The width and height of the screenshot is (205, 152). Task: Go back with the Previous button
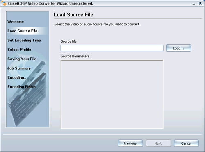click(130, 143)
